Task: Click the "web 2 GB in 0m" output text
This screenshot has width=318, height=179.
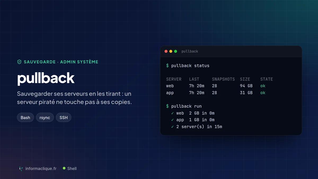Action: 195,113
